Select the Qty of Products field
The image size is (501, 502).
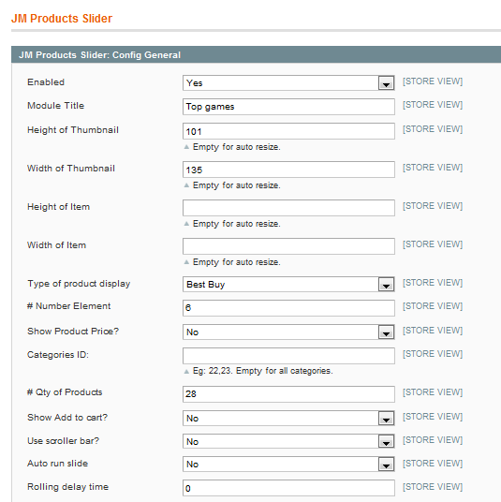click(288, 394)
